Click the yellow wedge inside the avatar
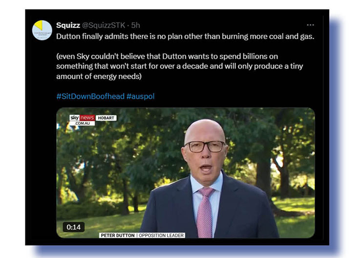 (39, 25)
